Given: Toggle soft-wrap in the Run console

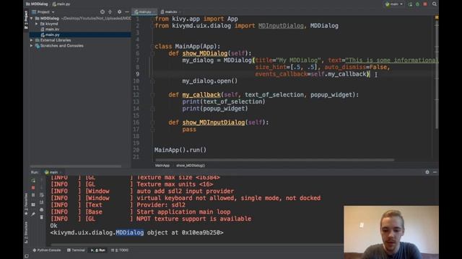Looking at the screenshot, I should [x=42, y=195].
